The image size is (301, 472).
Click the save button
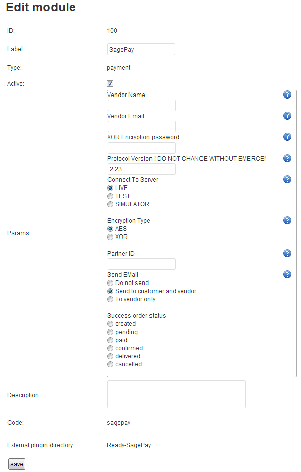[x=17, y=464]
